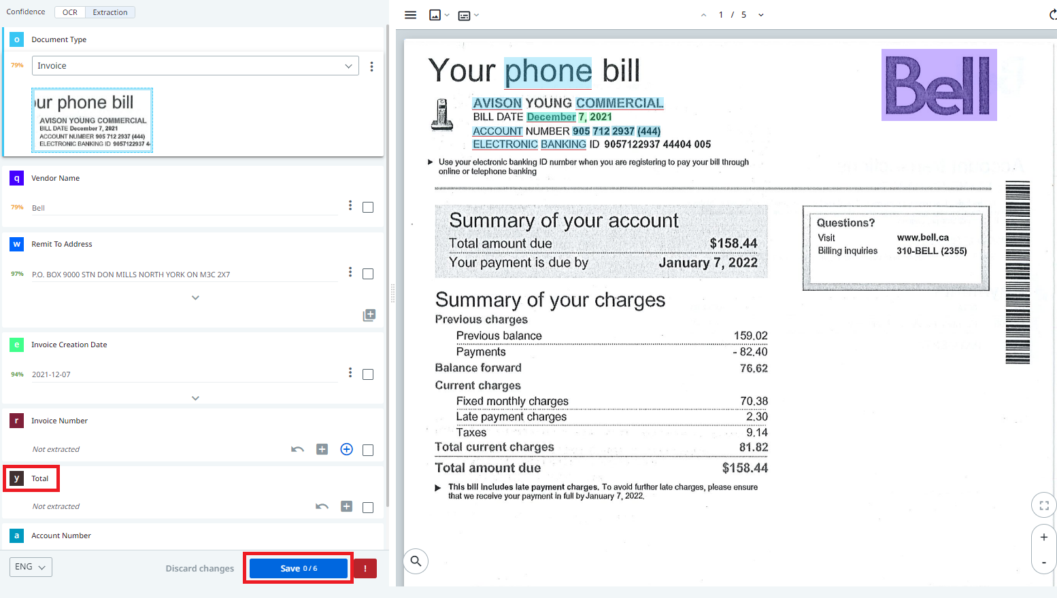
Task: Open the image view options icon
Action: (439, 15)
